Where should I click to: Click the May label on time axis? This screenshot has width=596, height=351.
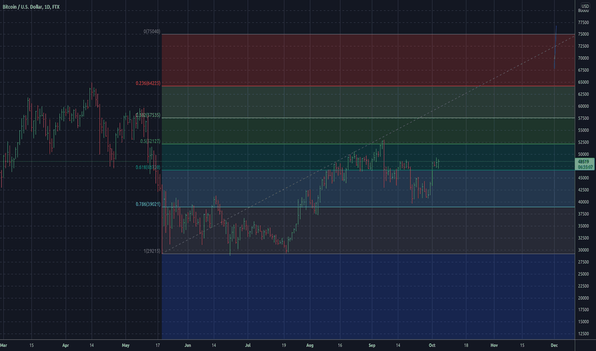[x=126, y=345]
